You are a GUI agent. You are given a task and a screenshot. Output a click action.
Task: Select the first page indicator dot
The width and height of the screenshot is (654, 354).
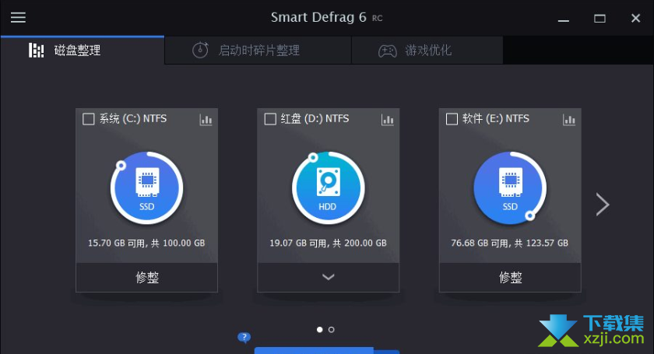[x=319, y=329]
